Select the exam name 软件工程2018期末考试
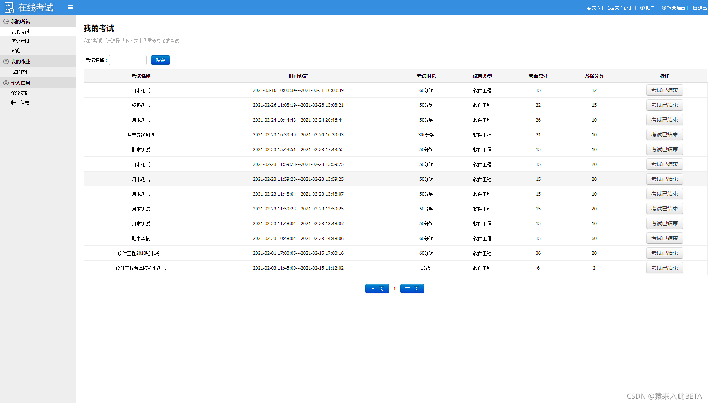 click(141, 253)
